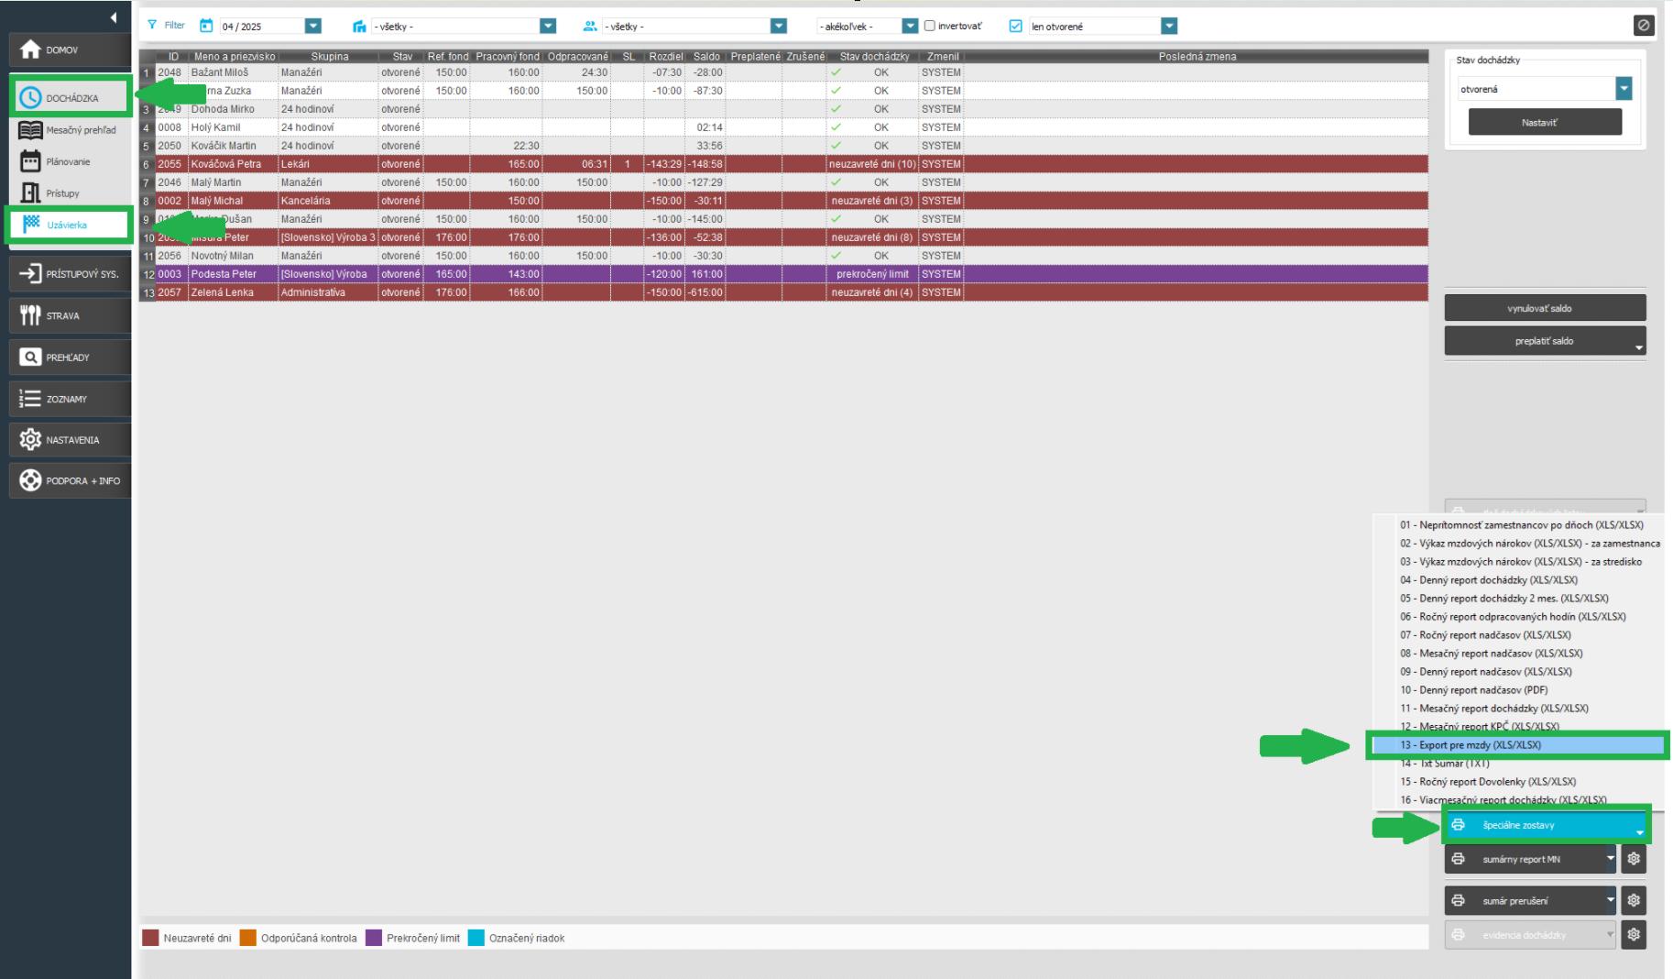Choose 04 - Denný report dochádzky entry
The width and height of the screenshot is (1673, 979).
(1488, 580)
